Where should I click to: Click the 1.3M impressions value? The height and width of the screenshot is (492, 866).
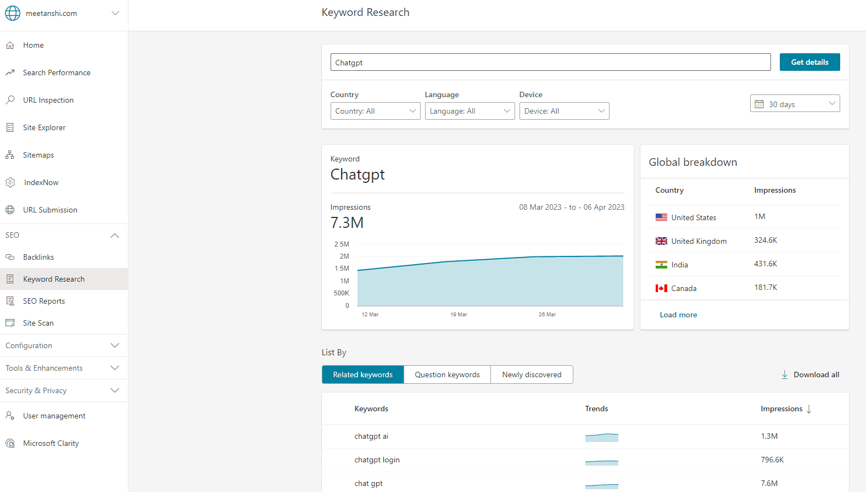pos(769,436)
